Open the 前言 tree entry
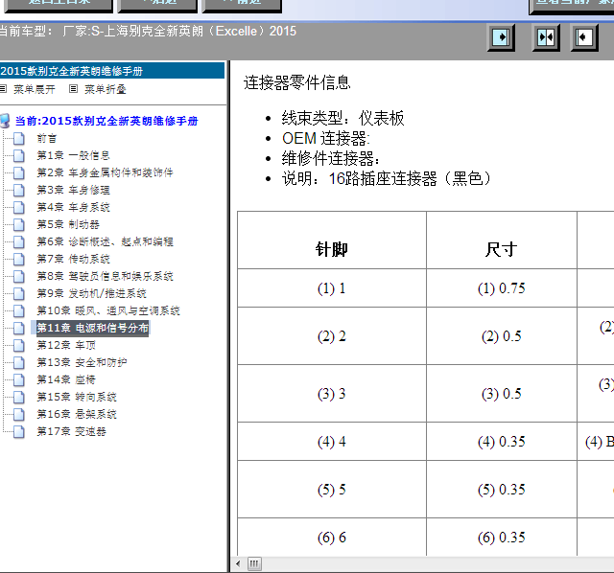This screenshot has height=573, width=614. 47,138
